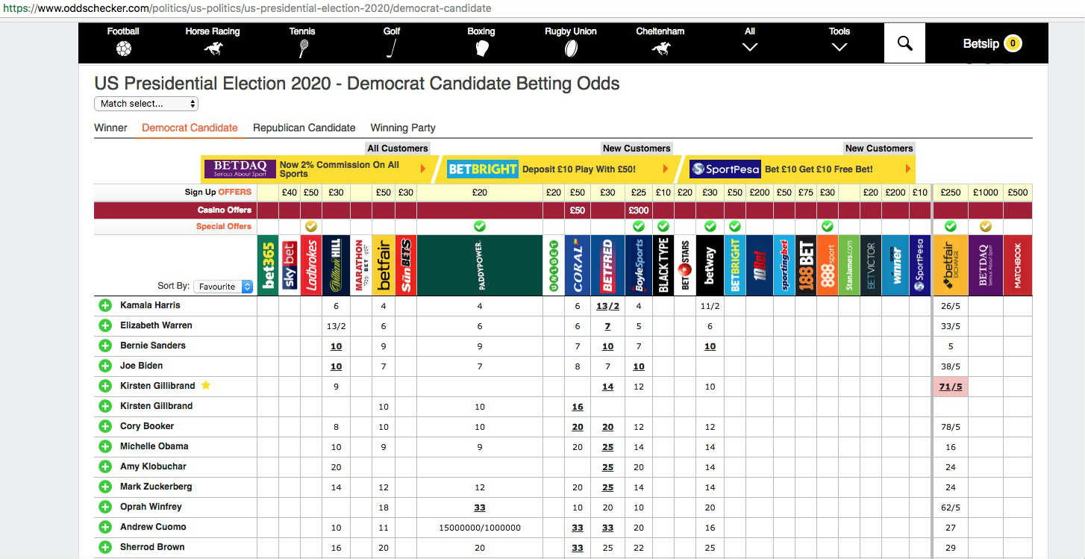Click highlighted 71/5 Betfair Exchange odds cell

tap(950, 387)
